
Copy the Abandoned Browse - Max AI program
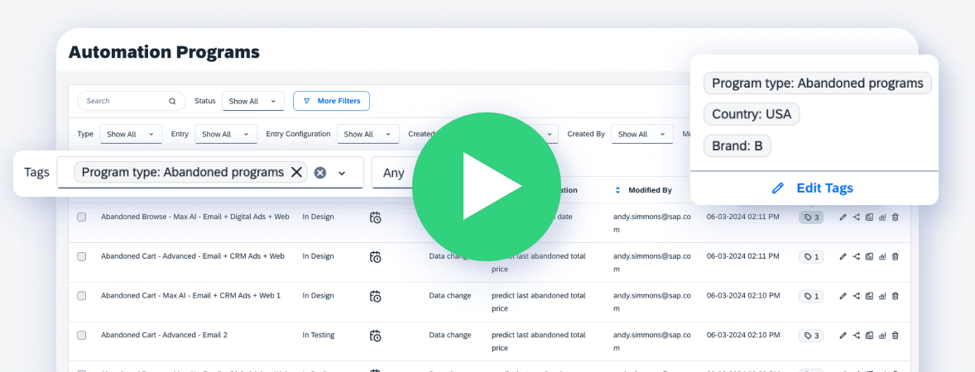click(x=869, y=217)
